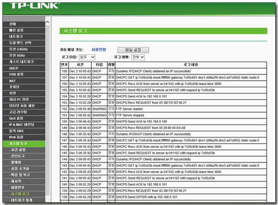278x205 pixels.
Task: Click time cell 'Dec 3 09:55:42'
Action: [80, 115]
